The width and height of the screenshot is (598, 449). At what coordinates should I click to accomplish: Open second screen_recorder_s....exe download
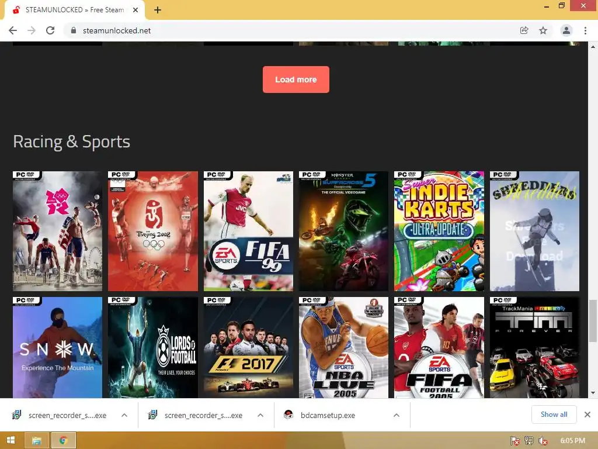[196, 415]
